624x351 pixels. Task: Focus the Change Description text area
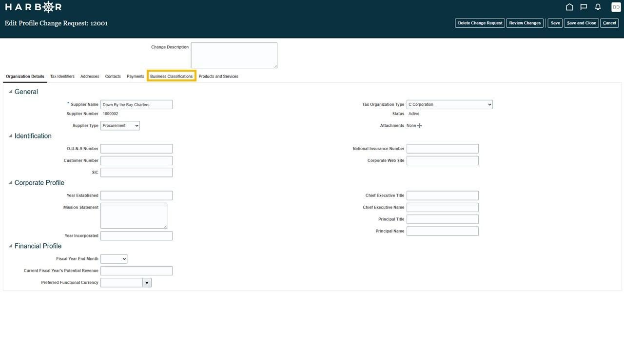pos(234,55)
